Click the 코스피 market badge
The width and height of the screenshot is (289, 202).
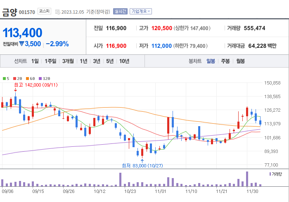(x=44, y=11)
